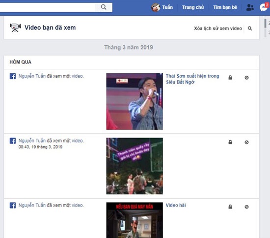Click the 'HÔM QUA' section heading
The width and height of the screenshot is (270, 238).
(21, 62)
